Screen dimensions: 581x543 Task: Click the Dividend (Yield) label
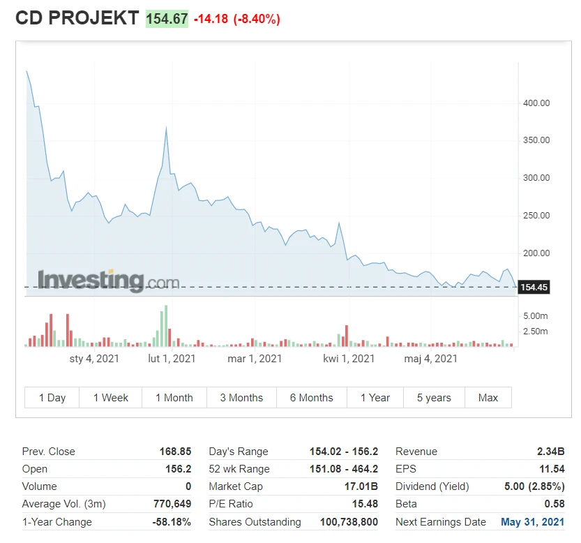[432, 486]
